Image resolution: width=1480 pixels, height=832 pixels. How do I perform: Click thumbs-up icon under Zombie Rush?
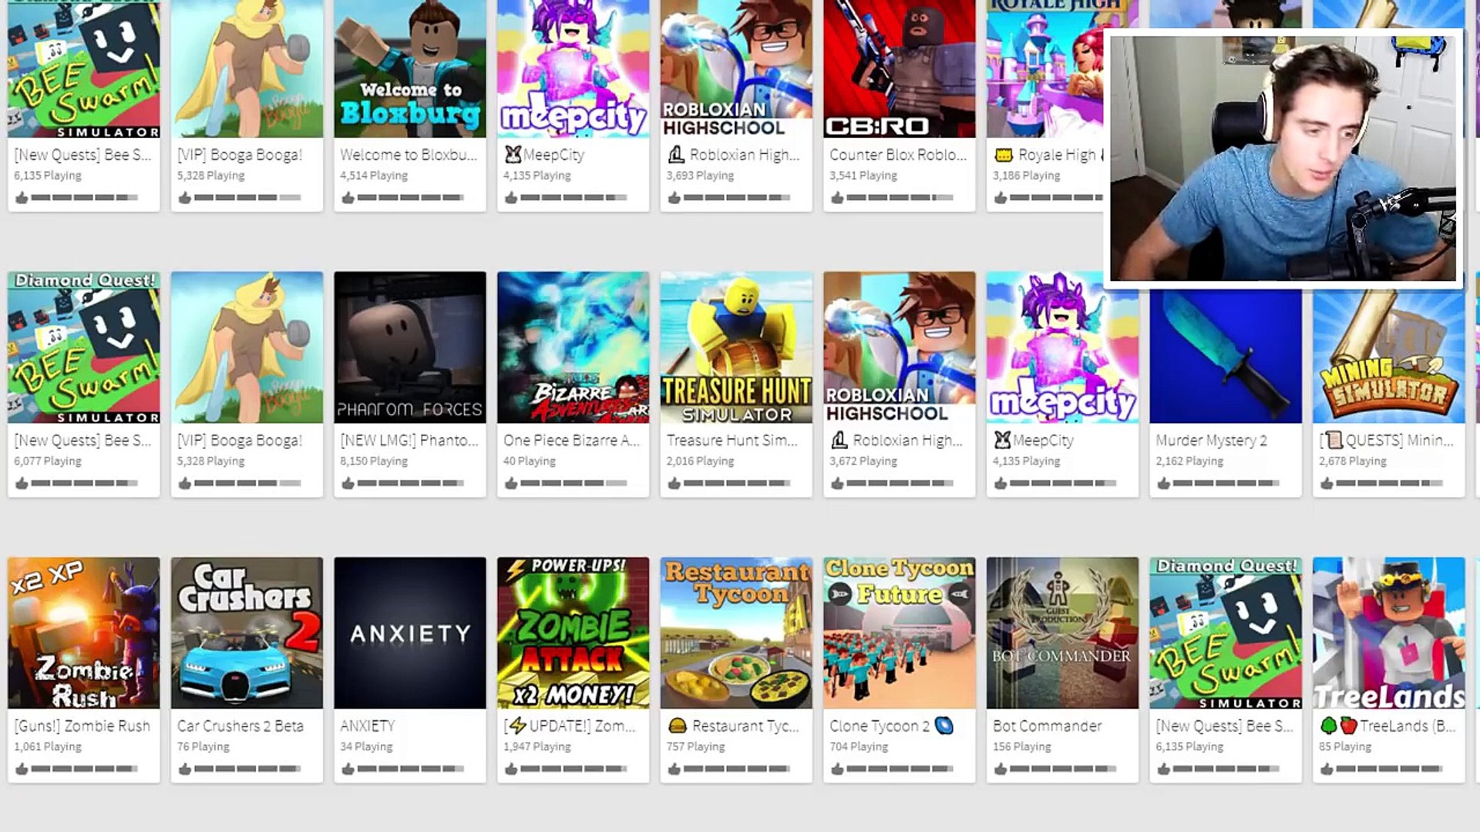coord(22,769)
